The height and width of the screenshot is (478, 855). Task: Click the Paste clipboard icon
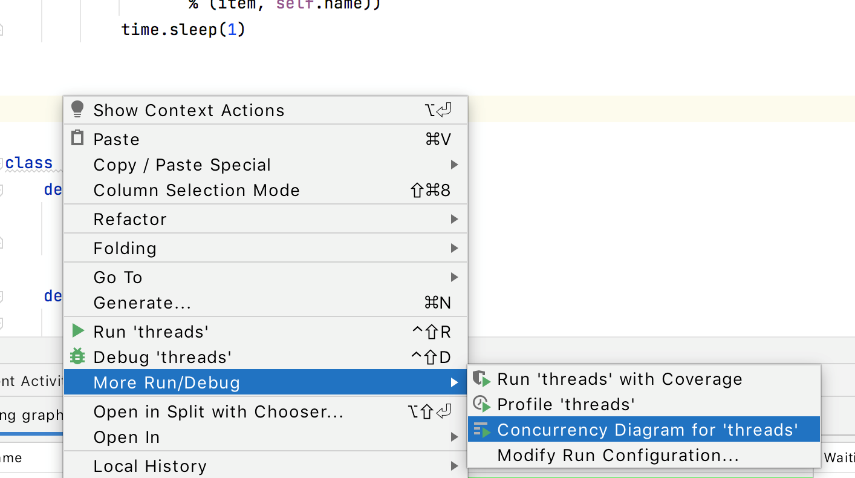click(77, 138)
